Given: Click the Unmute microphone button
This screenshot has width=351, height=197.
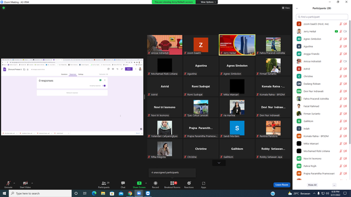Looking at the screenshot, I should [8, 184].
